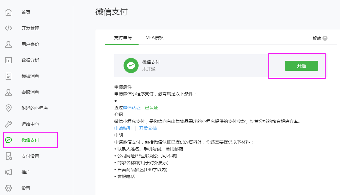Click the megaphone icon for 推广
The width and height of the screenshot is (340, 195).
pyautogui.click(x=8, y=172)
